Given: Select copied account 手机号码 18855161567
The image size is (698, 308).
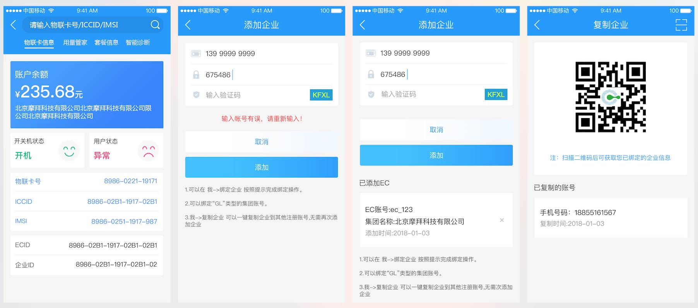Looking at the screenshot, I should pos(578,213).
